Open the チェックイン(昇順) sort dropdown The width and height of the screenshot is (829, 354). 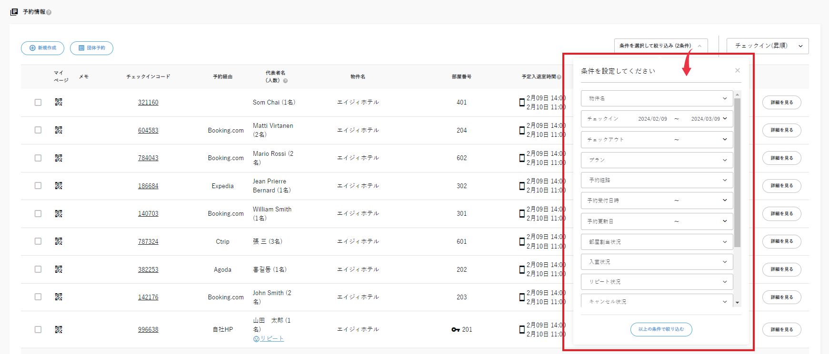pos(767,46)
